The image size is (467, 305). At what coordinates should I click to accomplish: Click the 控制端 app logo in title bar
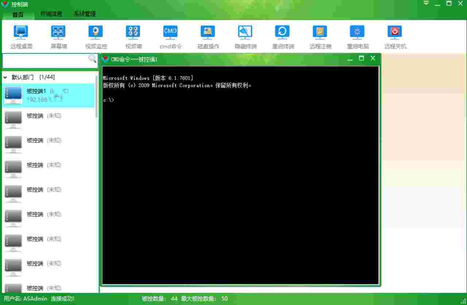(x=5, y=4)
